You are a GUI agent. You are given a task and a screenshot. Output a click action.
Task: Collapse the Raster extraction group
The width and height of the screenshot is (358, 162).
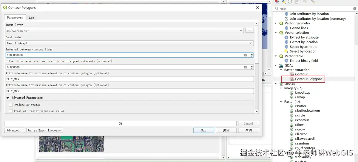pos(281,70)
